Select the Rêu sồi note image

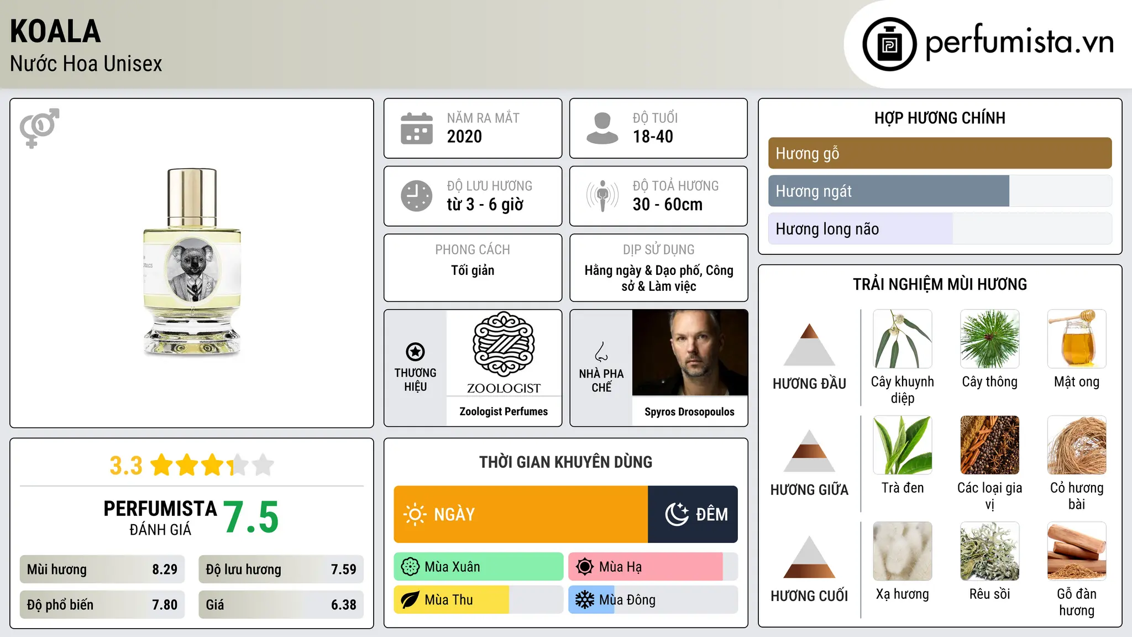(x=989, y=551)
